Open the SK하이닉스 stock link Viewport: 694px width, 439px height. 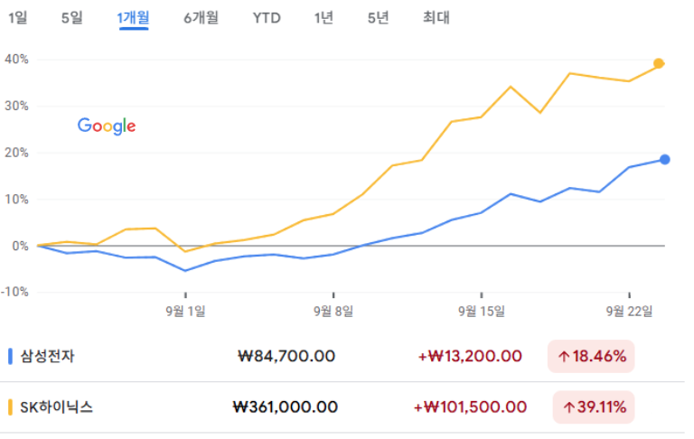coord(56,407)
